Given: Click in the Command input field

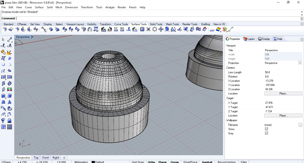Looking at the screenshot, I should coord(158,18).
